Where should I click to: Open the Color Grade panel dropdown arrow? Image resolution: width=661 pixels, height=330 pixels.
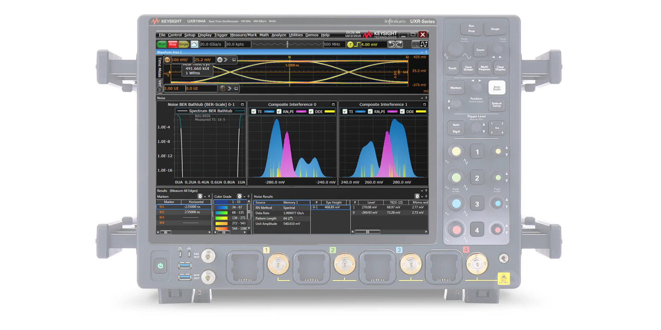(244, 197)
